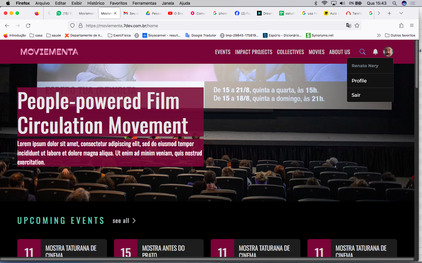422x263 pixels.
Task: Click the tracking protection shield icon
Action: [72, 25]
